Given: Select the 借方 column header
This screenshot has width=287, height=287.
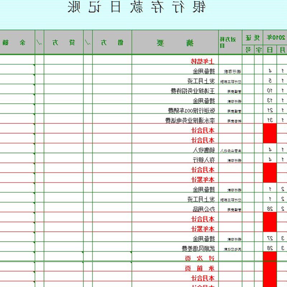Looking at the screenshot, I should pos(112,43).
